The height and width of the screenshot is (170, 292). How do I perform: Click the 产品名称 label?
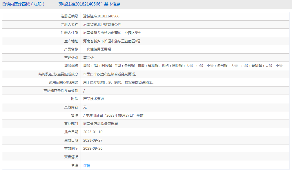point(71,49)
